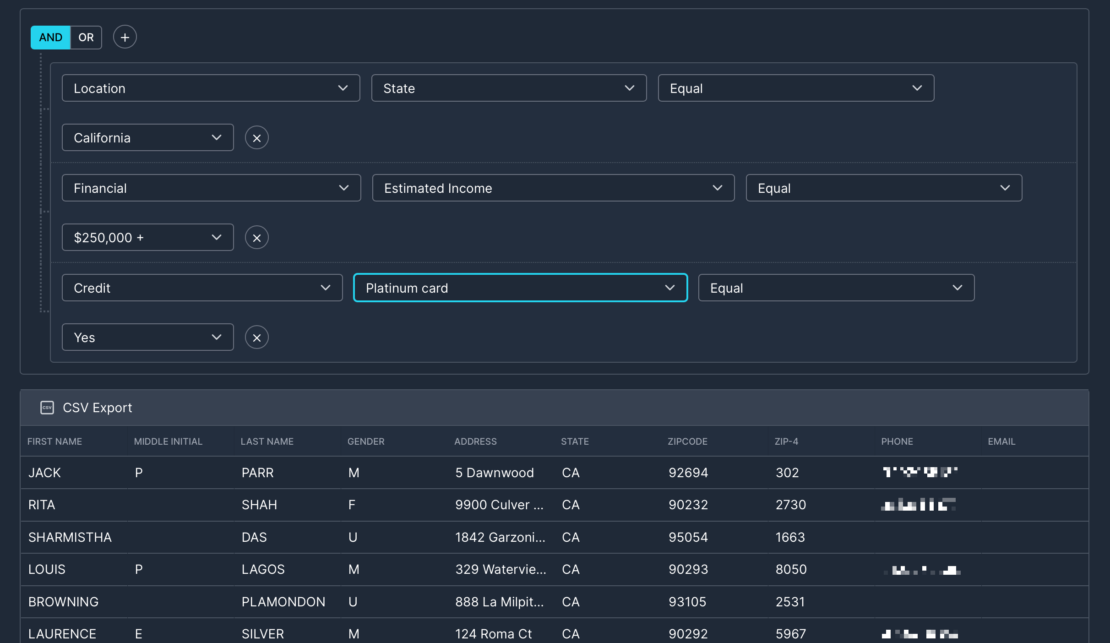
Task: Remove the Platinum card Yes filter rule
Action: 256,338
